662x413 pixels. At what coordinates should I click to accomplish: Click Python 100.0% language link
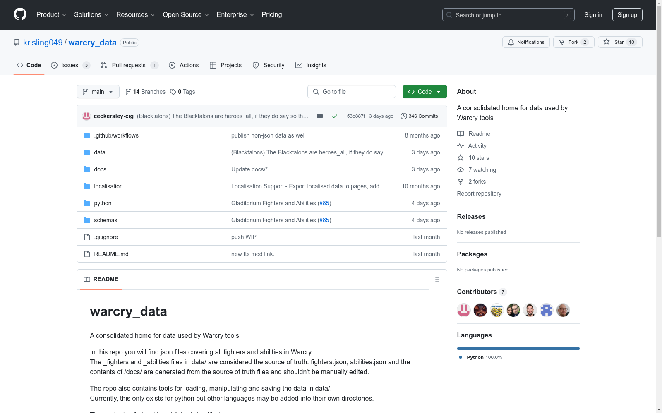pos(480,357)
